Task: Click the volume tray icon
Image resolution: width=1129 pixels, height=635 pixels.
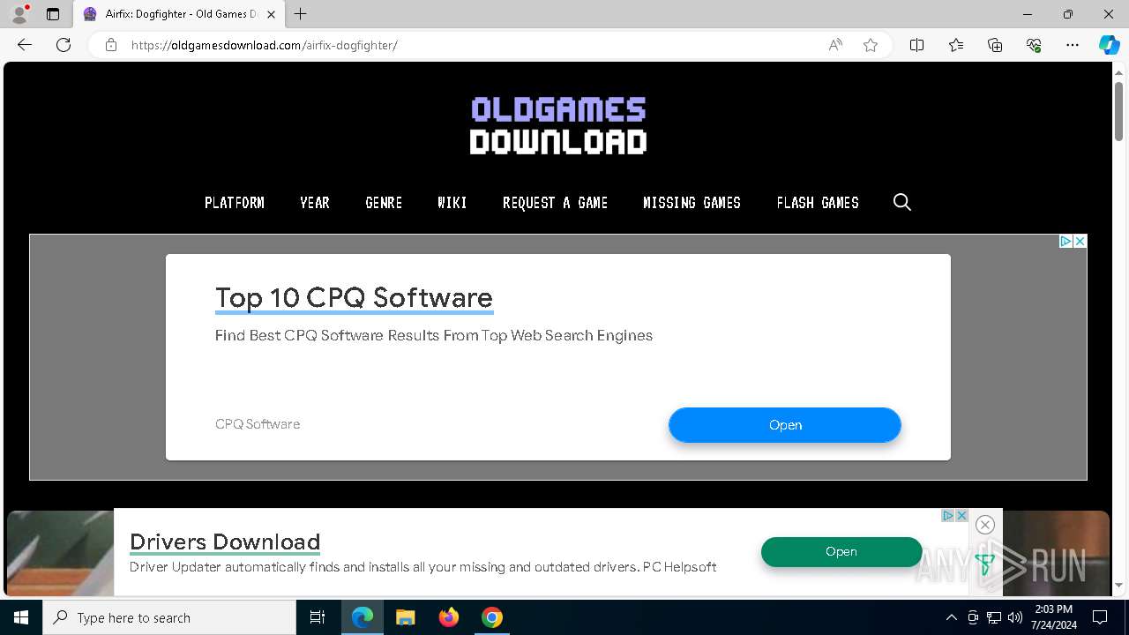Action: coord(1015,617)
